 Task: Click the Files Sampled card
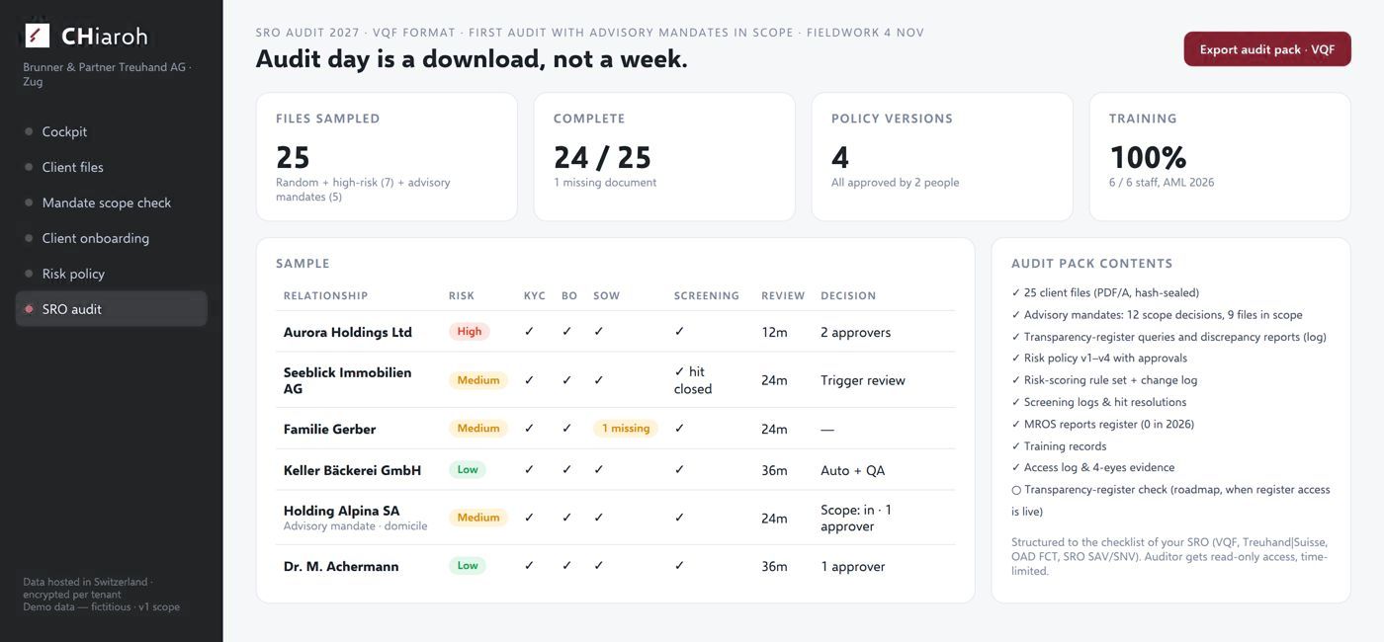(387, 157)
